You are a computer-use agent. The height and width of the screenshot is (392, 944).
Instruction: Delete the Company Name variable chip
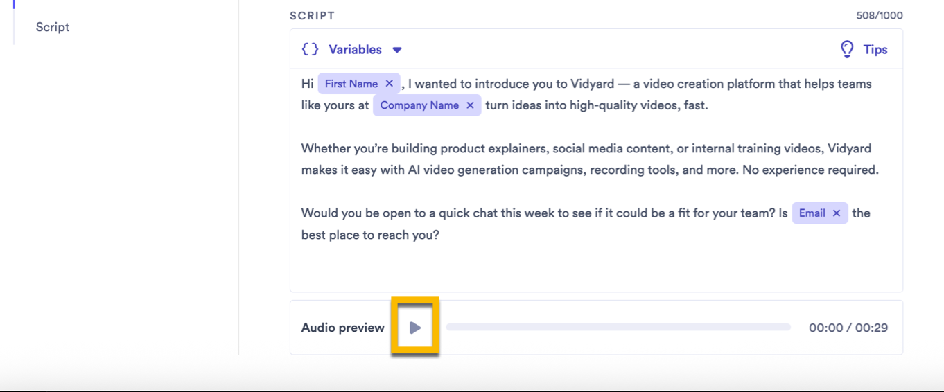[x=470, y=105]
